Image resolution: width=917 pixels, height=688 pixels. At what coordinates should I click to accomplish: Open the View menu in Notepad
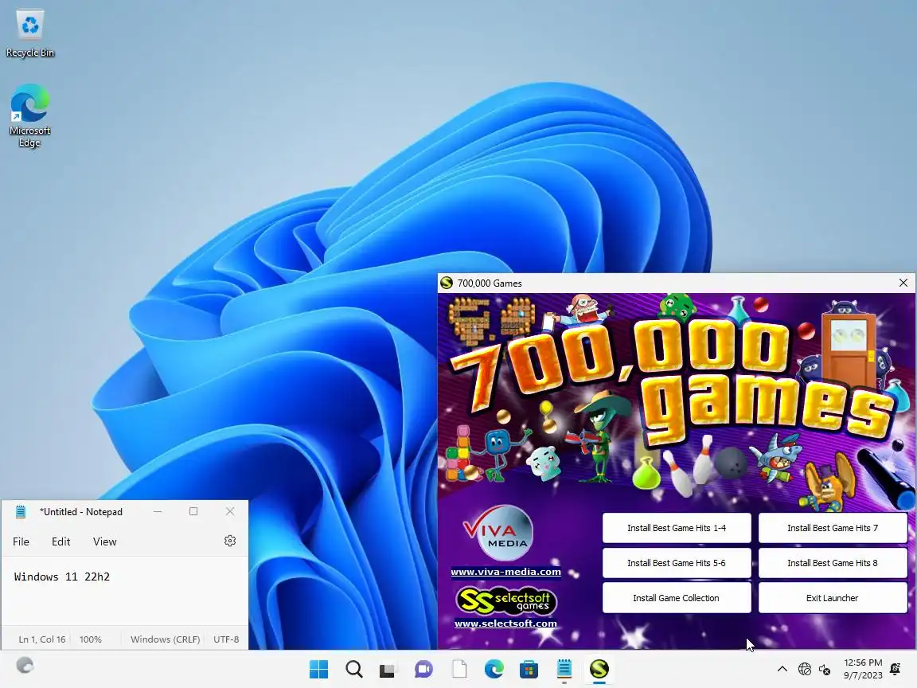tap(105, 541)
